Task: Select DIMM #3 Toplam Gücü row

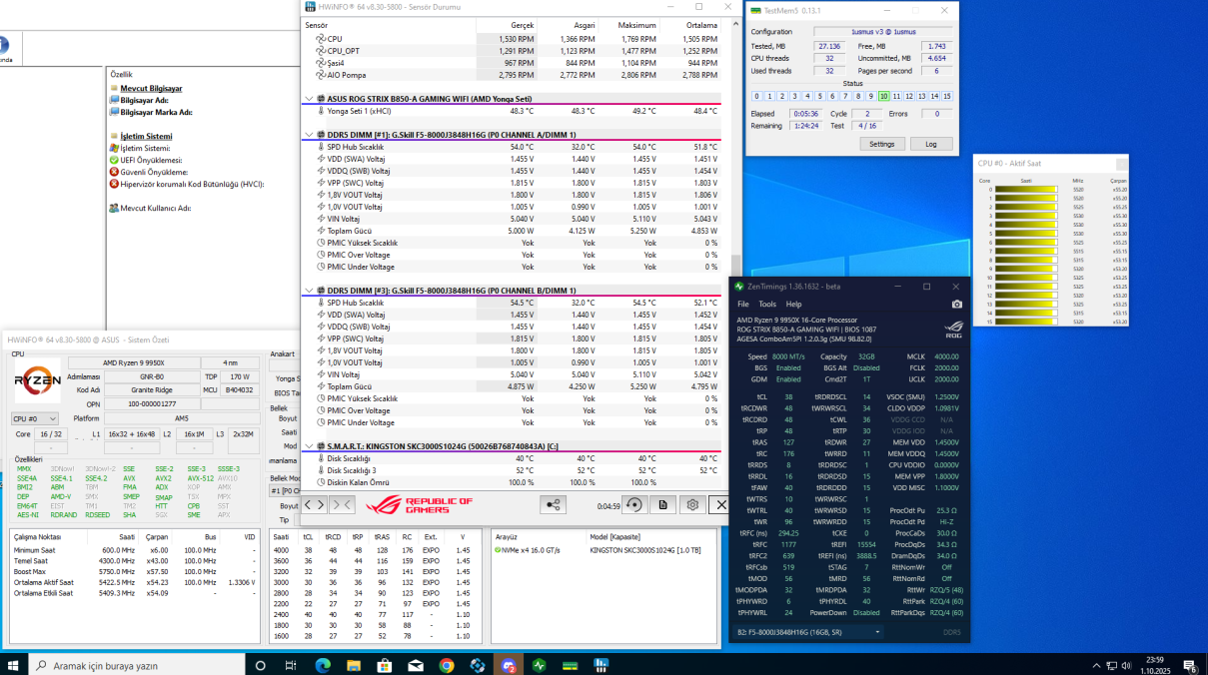Action: 512,386
